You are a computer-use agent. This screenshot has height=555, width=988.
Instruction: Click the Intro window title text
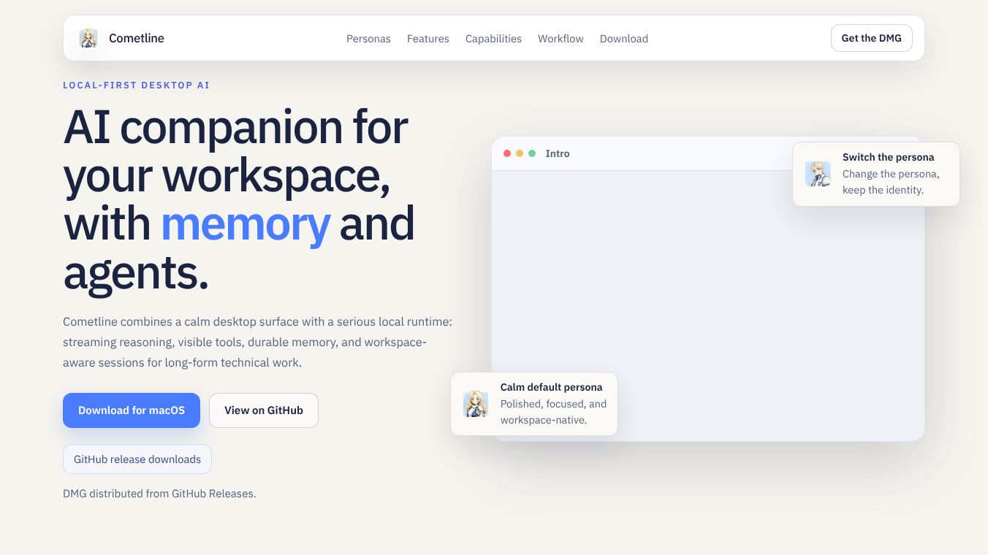click(558, 153)
